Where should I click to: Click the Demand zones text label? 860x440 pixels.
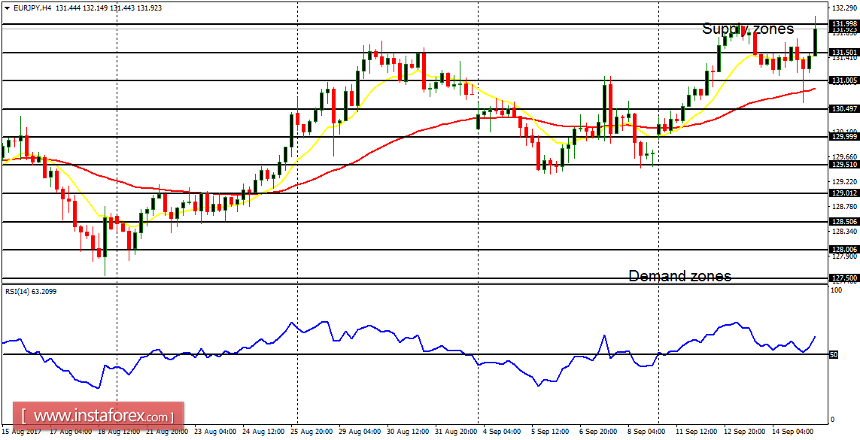[x=679, y=276]
